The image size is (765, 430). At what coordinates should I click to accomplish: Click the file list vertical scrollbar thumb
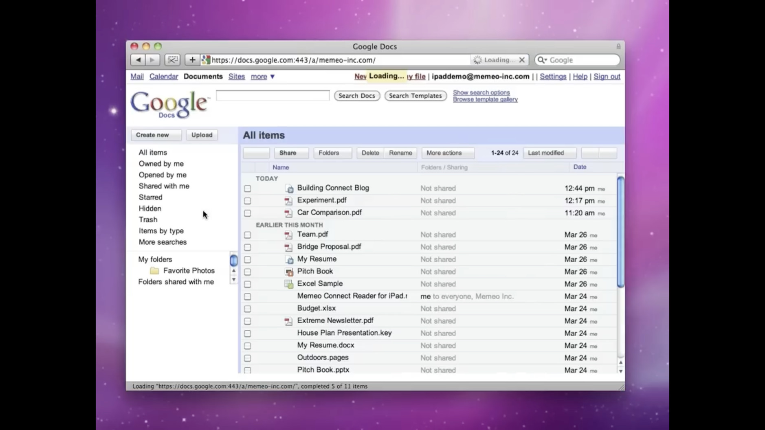coord(620,232)
